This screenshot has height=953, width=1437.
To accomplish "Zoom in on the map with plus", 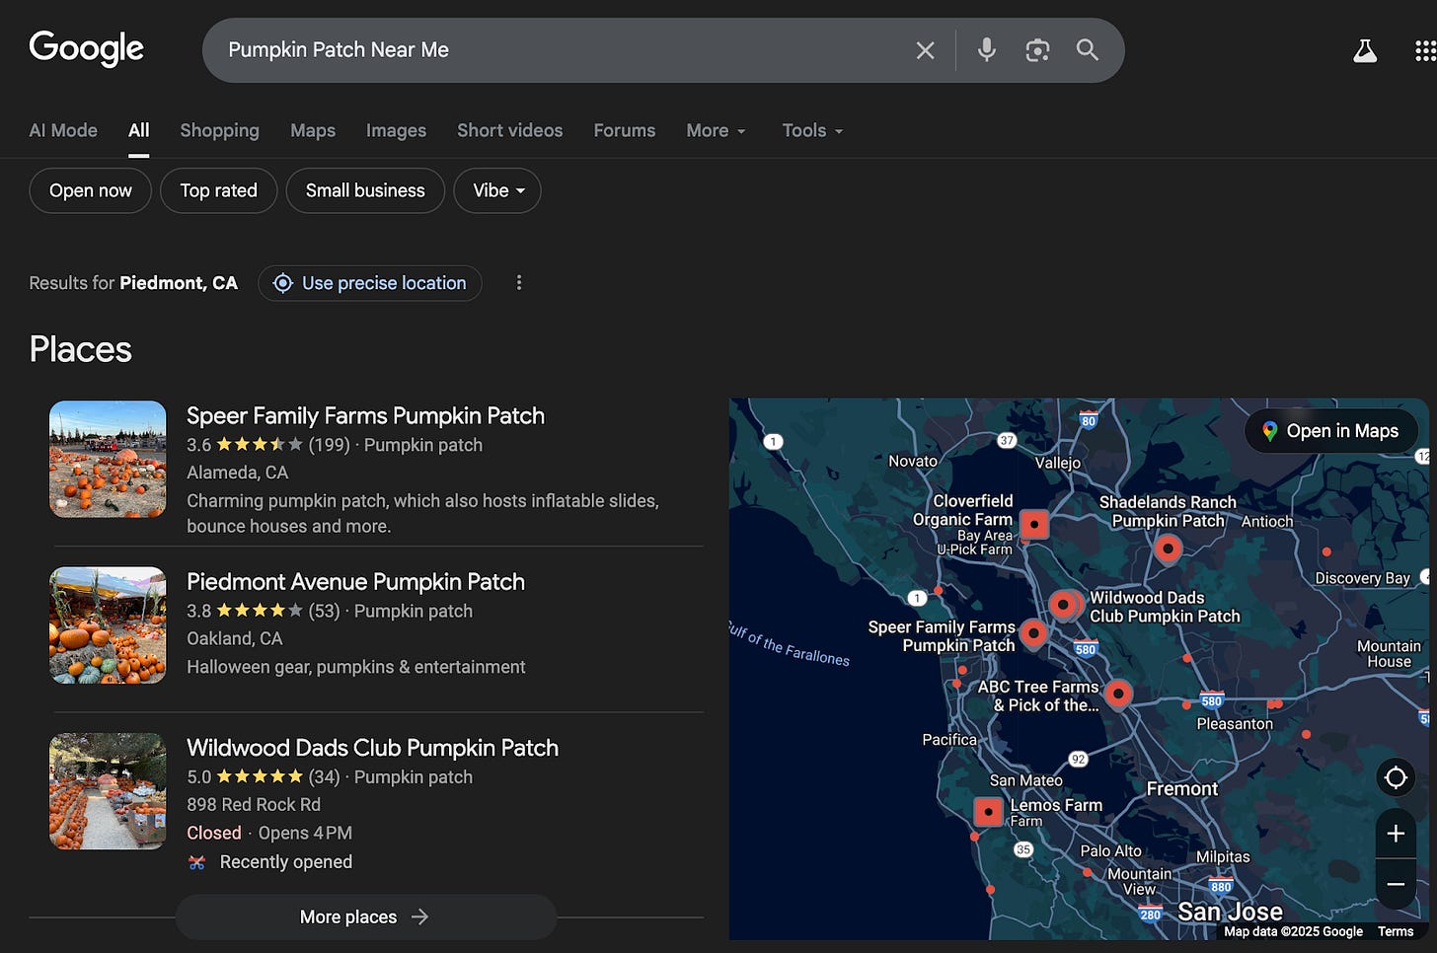I will tap(1396, 834).
